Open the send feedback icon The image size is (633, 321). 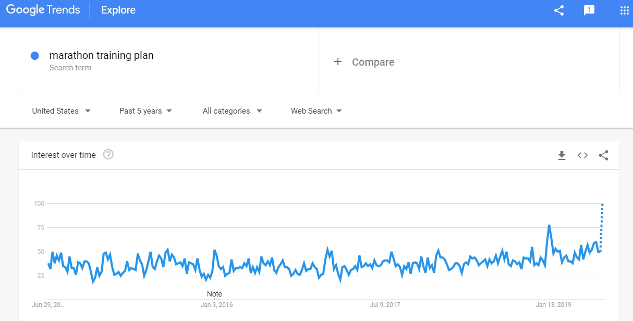[589, 10]
